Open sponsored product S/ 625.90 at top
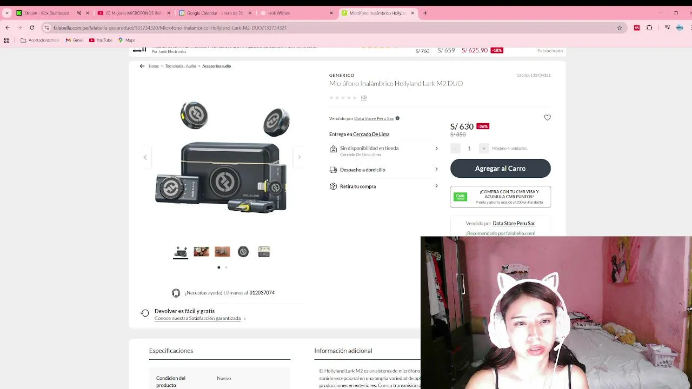The width and height of the screenshot is (692, 389). click(475, 50)
